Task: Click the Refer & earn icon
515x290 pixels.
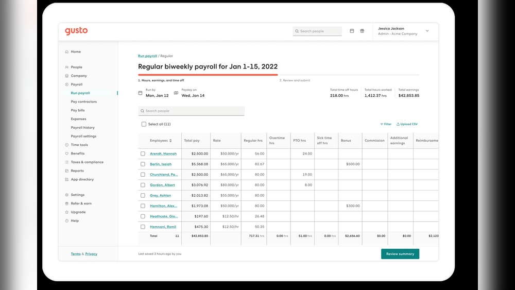Action: pos(66,203)
